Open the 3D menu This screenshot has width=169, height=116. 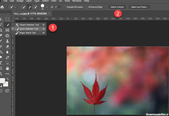[61, 1]
